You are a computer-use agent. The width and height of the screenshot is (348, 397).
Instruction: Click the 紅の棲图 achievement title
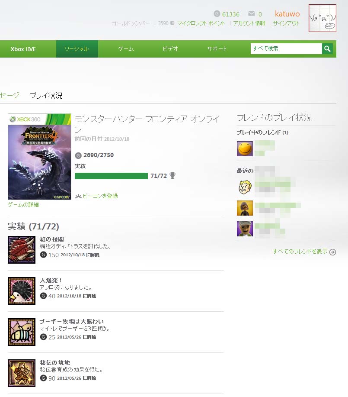52,239
